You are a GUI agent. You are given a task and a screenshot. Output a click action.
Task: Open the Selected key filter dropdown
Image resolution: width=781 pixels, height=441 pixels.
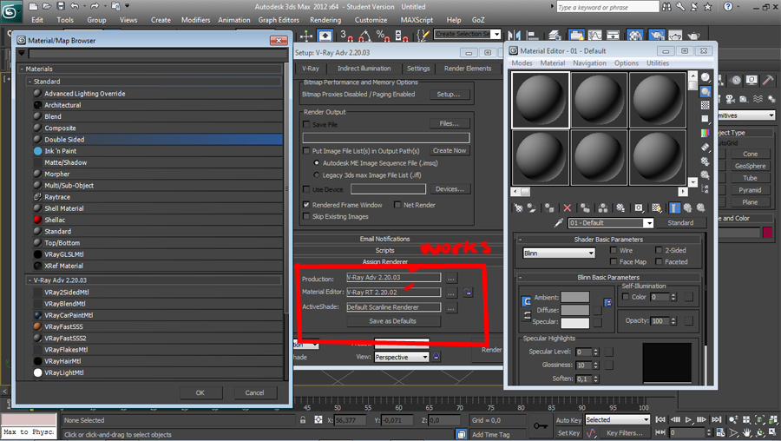pos(618,420)
